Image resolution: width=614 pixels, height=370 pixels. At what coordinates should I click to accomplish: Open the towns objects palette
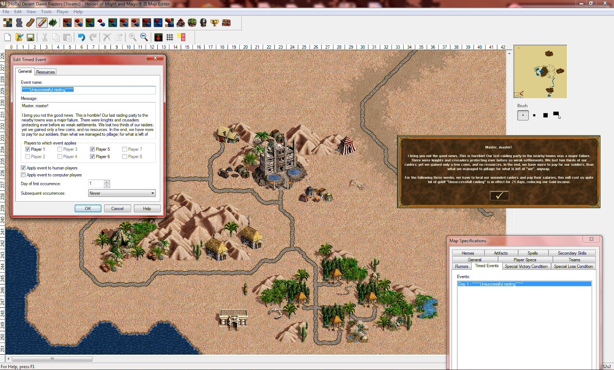(181, 23)
